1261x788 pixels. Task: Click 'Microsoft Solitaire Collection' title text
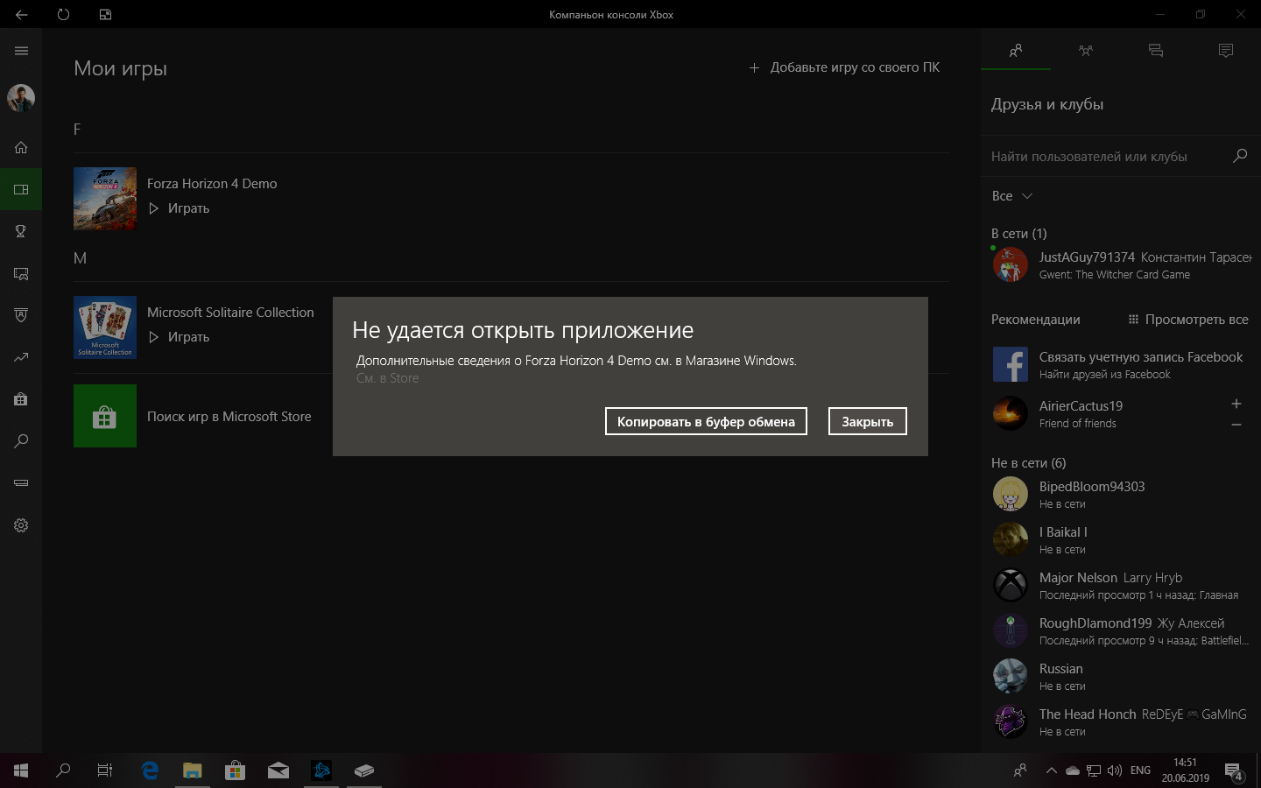click(230, 313)
